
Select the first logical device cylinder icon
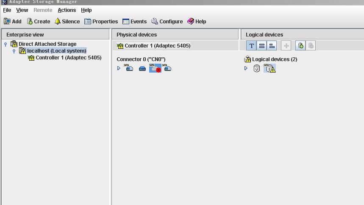(256, 68)
